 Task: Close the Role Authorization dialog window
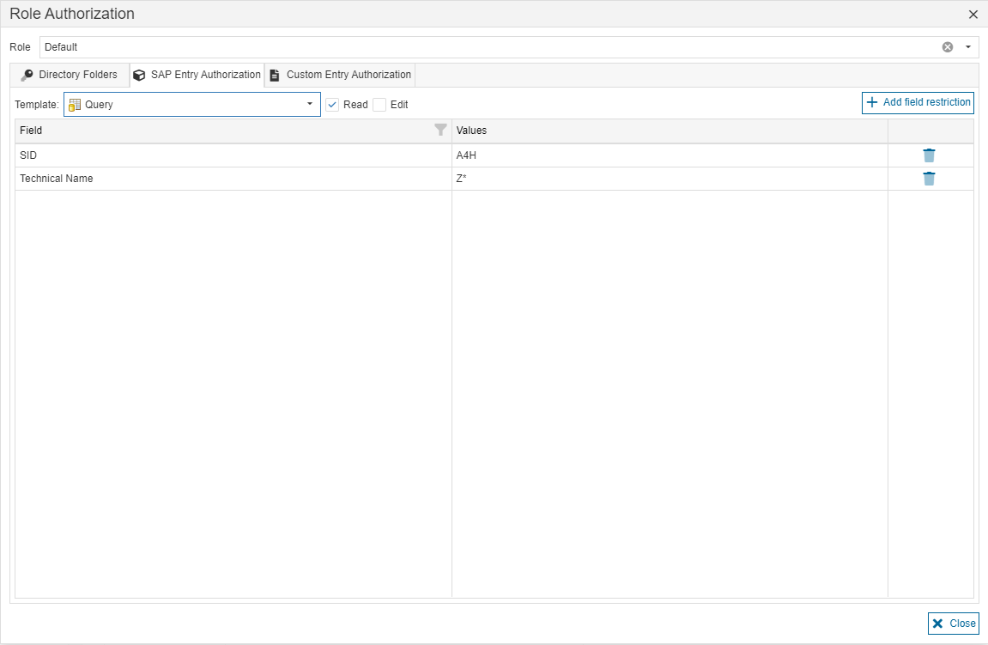973,15
